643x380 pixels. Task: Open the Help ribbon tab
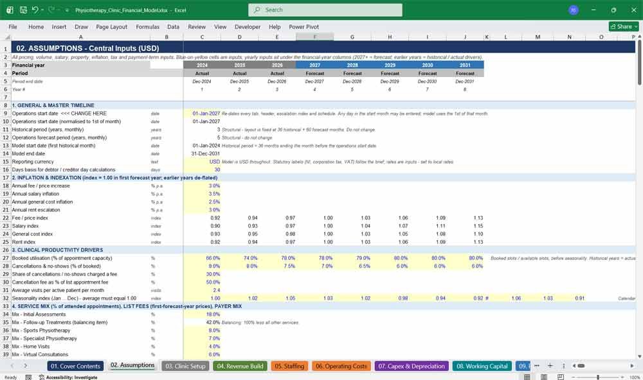click(275, 26)
